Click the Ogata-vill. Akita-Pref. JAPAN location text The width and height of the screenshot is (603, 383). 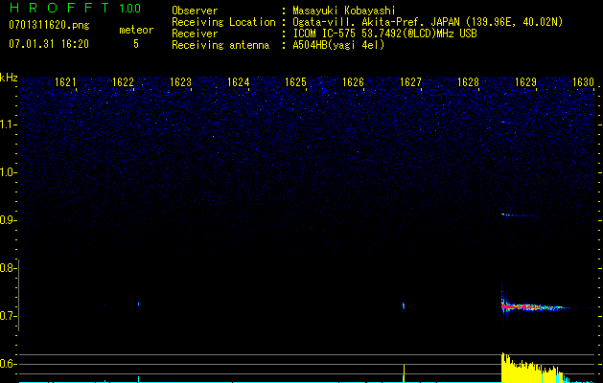428,22
